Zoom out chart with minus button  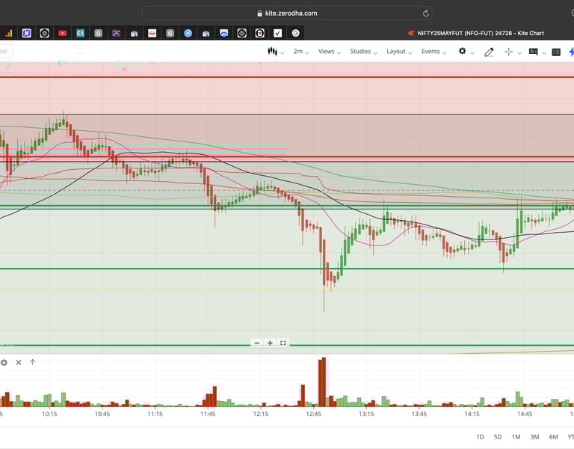pyautogui.click(x=257, y=343)
